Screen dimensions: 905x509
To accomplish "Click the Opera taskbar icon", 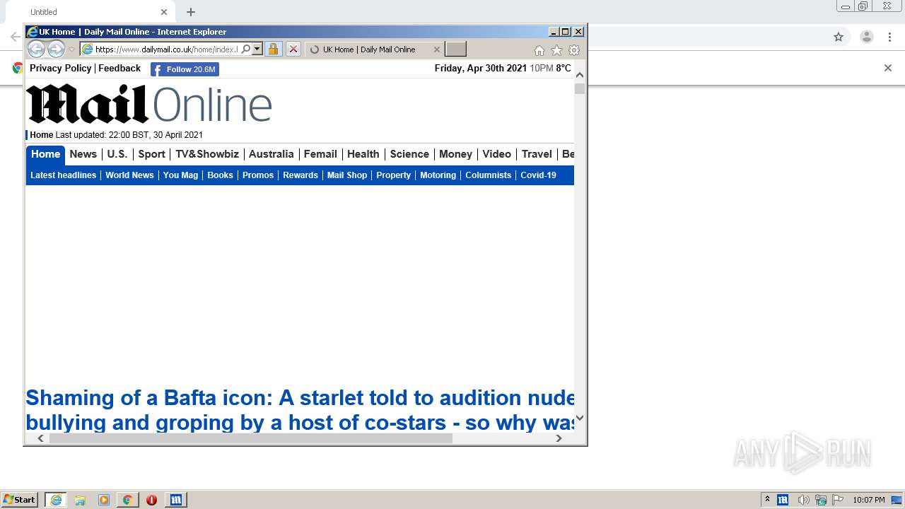I will [x=151, y=500].
